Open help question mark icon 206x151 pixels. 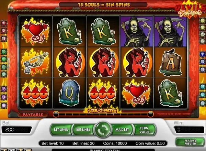[x=20, y=150]
